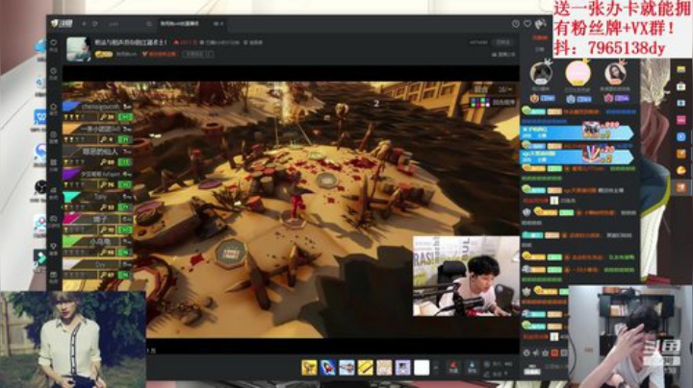The height and width of the screenshot is (388, 693).
Task: Send the airplane gift
Action: click(x=346, y=367)
